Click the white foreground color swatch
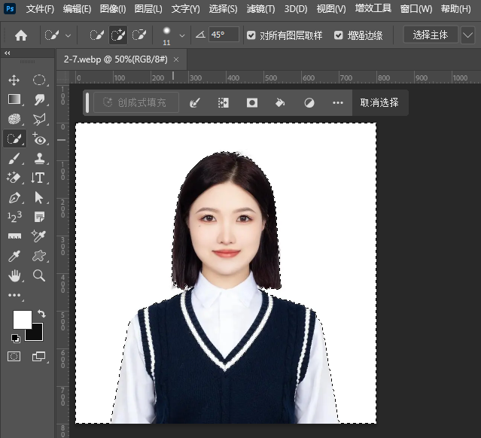 22,319
